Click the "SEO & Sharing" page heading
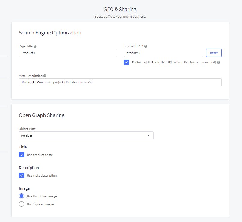Screen dimensions: 242x222 (x=120, y=9)
